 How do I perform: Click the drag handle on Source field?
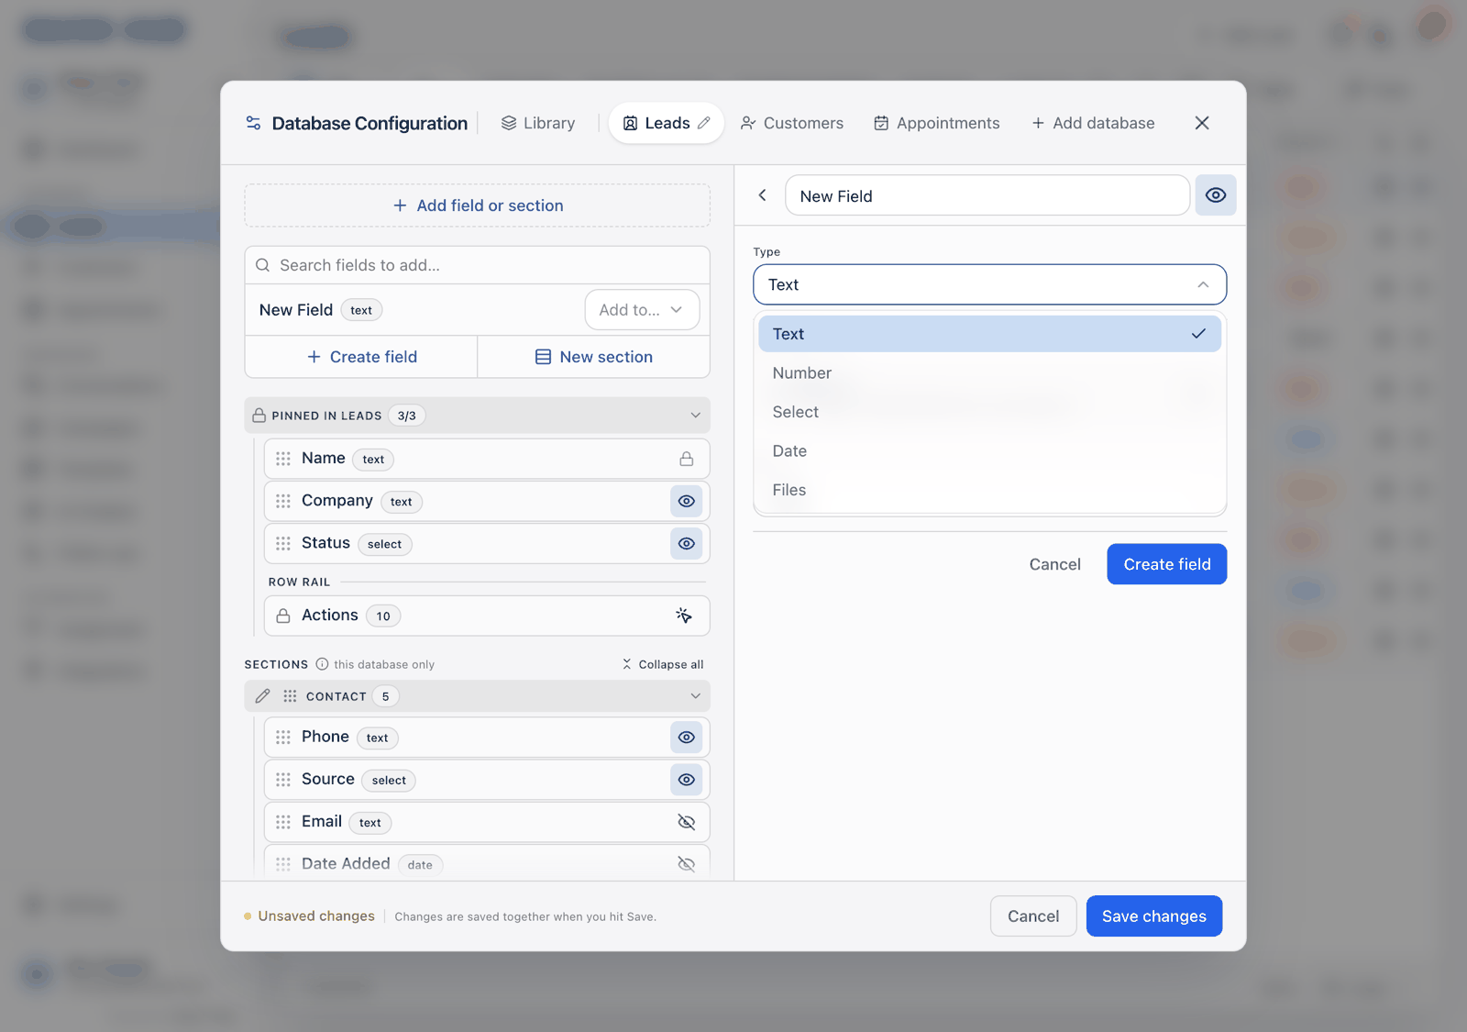point(283,780)
